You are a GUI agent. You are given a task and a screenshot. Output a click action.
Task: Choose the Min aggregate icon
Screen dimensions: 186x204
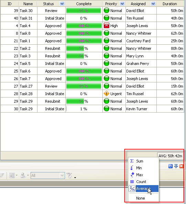[x=132, y=168]
